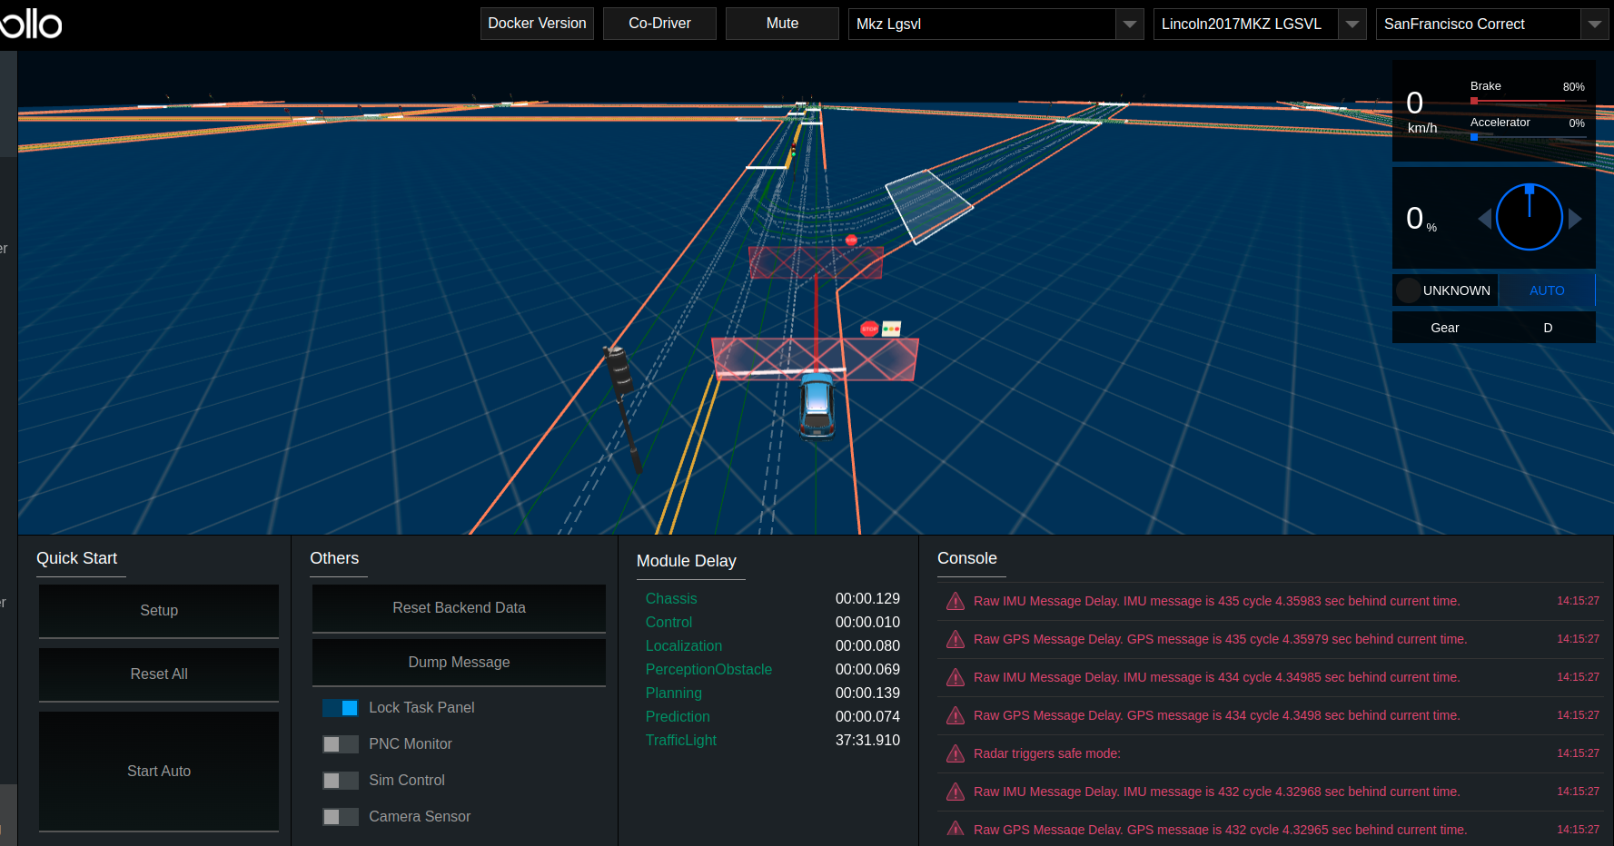Enable the PNC Monitor toggle
The height and width of the screenshot is (846, 1614).
(340, 743)
